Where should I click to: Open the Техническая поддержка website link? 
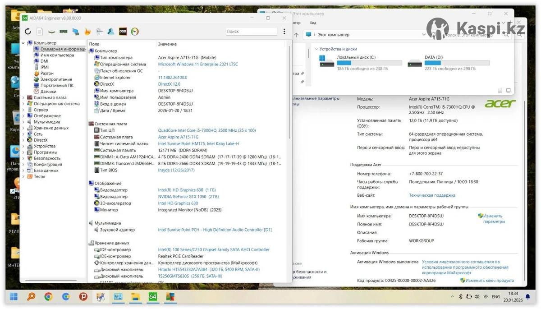coord(432,195)
